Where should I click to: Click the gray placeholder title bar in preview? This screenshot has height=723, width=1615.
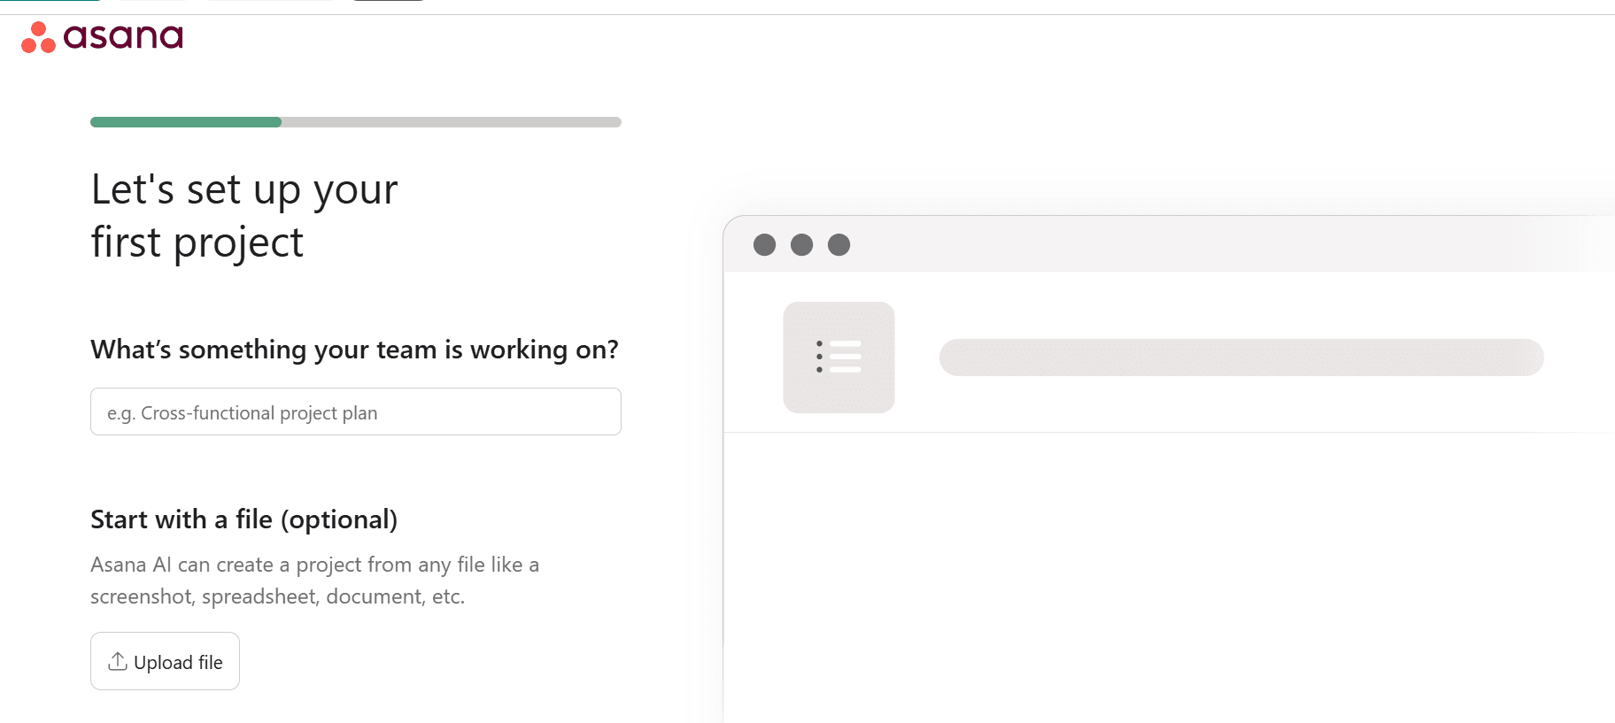click(1240, 358)
